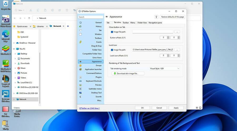
Task: Select Appearance category in sidebar
Action: coord(91,62)
